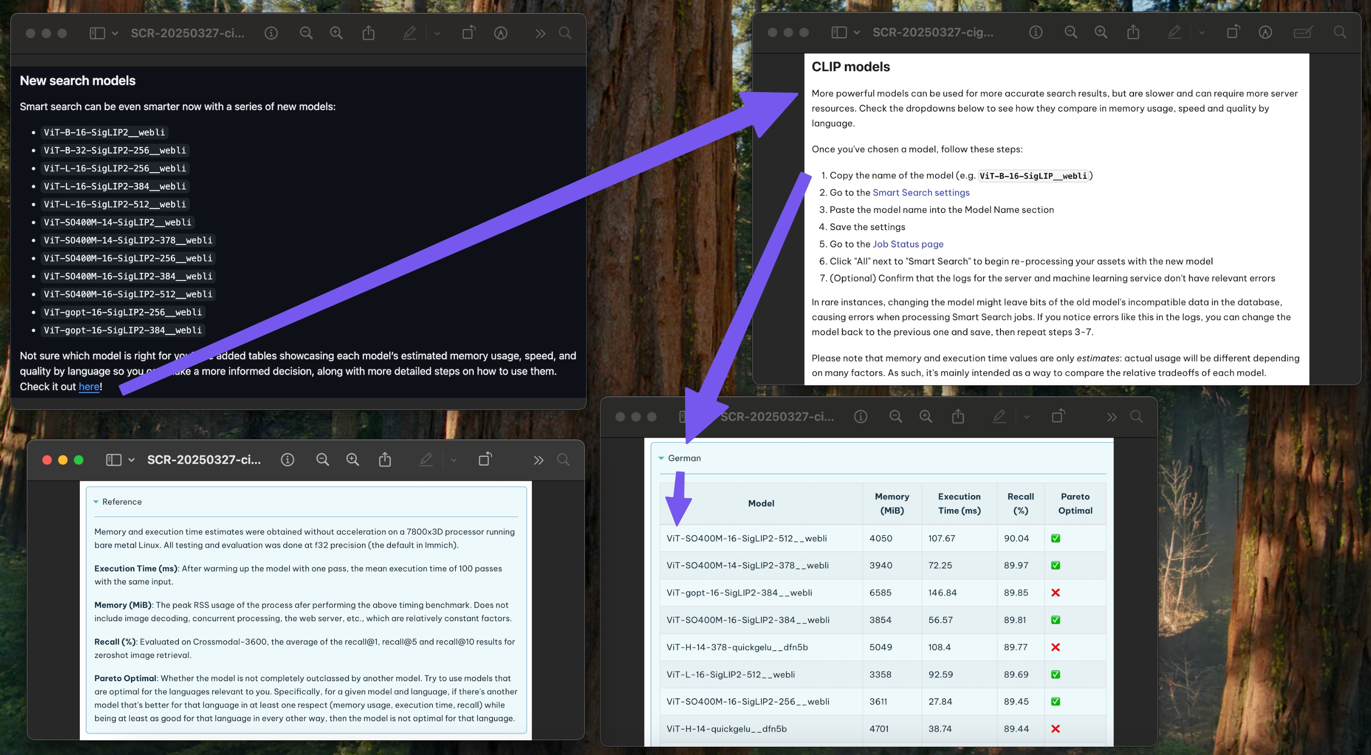Open the Job Status page link
The width and height of the screenshot is (1371, 755).
[x=907, y=244]
